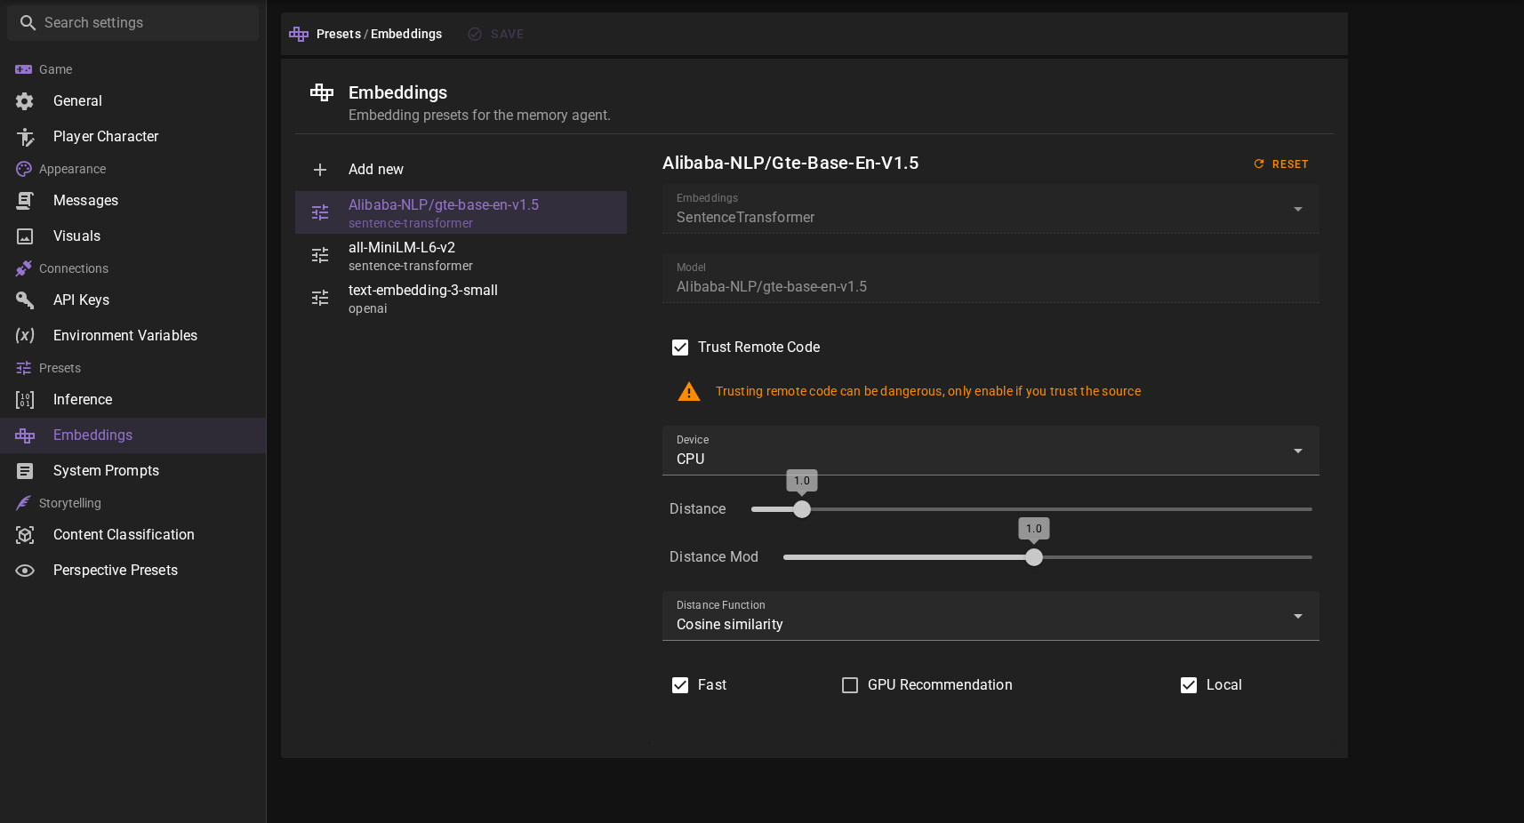Click the Presets breadcrumb link
Screen dimensions: 1524x823
[x=339, y=34]
